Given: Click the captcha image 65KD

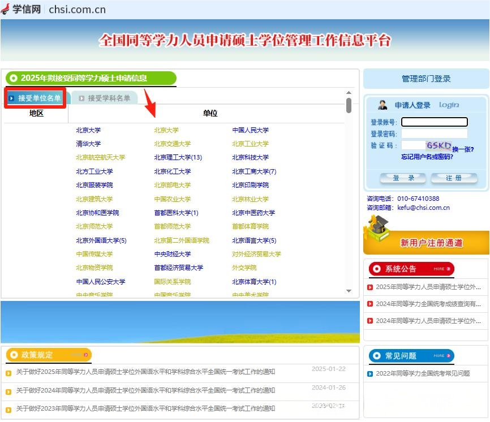Looking at the screenshot, I should coord(439,145).
